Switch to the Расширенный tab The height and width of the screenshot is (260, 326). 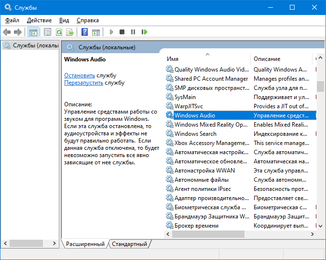click(x=85, y=244)
